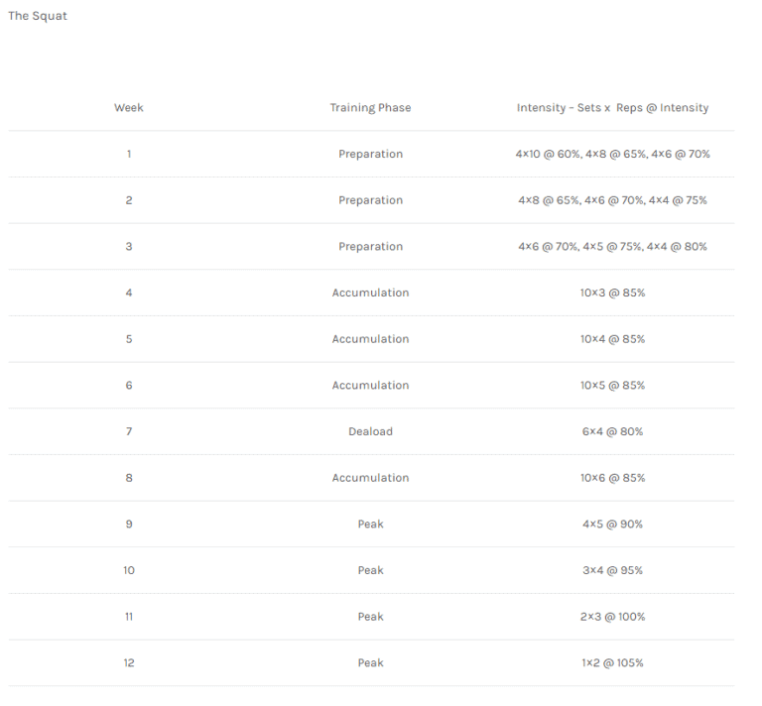Select the "Deaload" training phase cell
The height and width of the screenshot is (706, 762).
[x=370, y=431]
